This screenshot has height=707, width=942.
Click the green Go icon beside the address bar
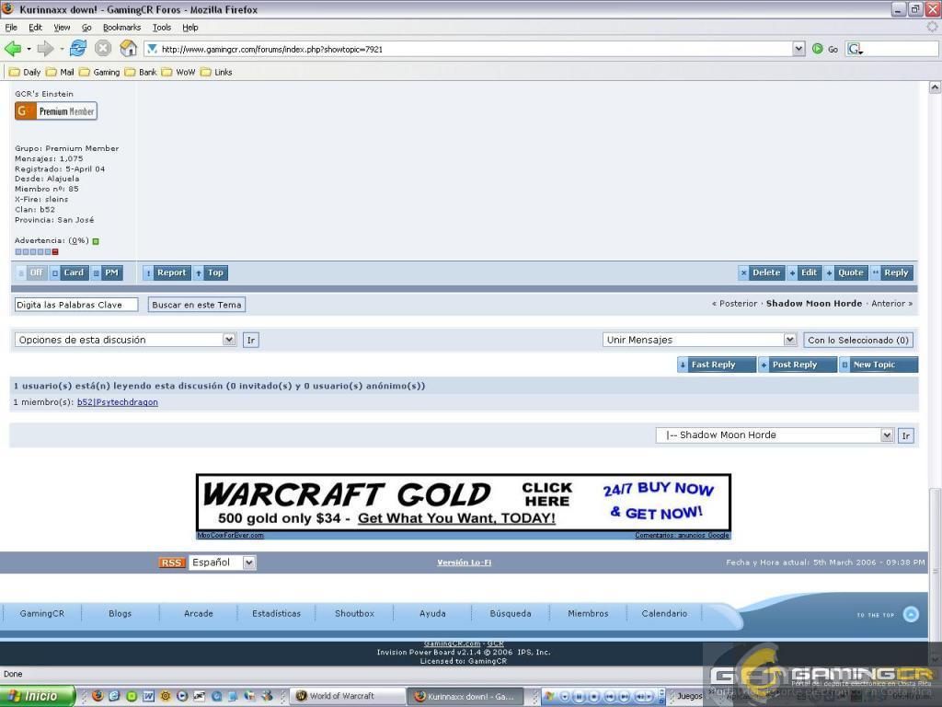coord(818,49)
